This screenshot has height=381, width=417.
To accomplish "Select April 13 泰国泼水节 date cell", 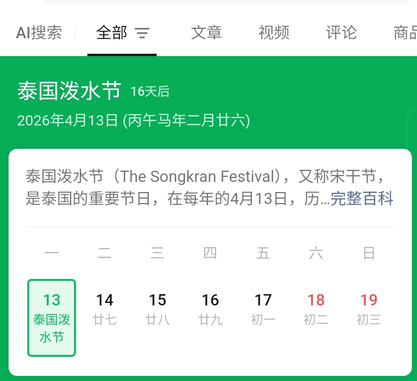I will [x=52, y=317].
